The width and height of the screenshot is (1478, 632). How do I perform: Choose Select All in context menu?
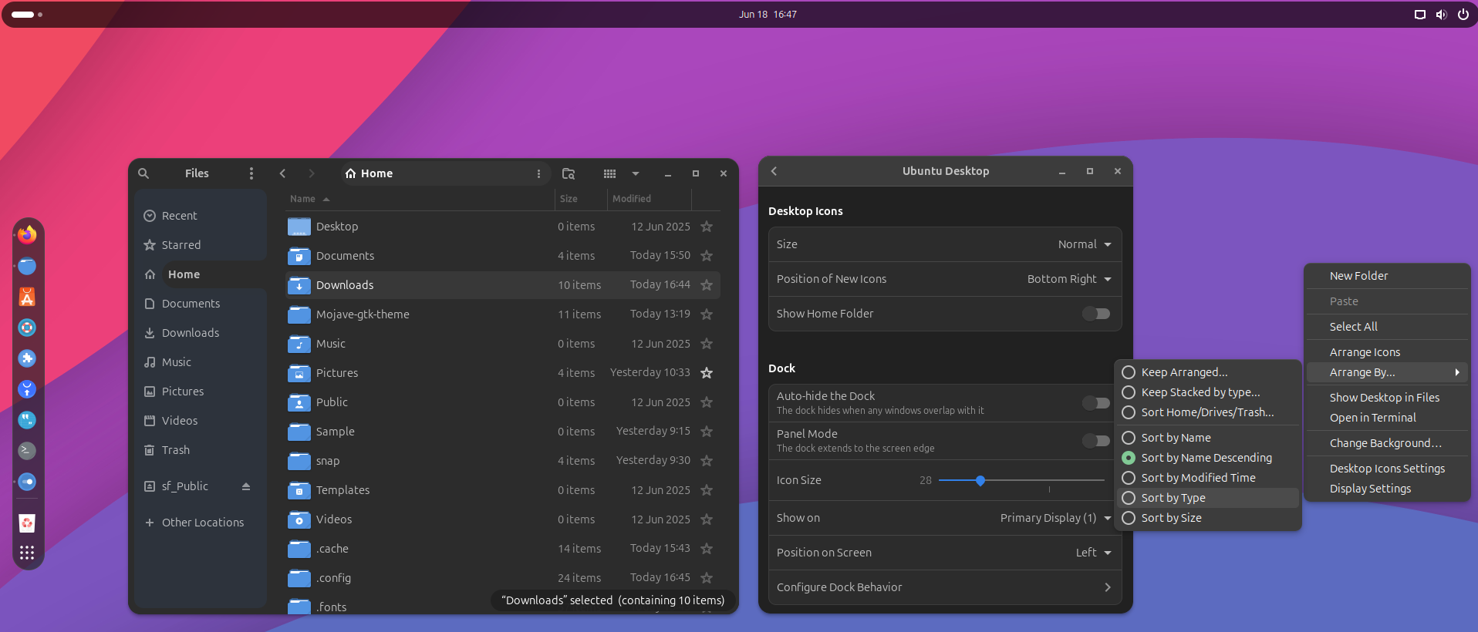coord(1387,327)
